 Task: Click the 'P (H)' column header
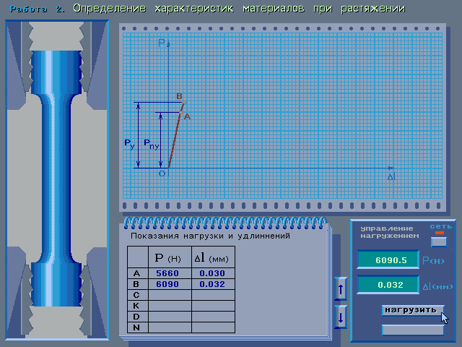point(170,257)
